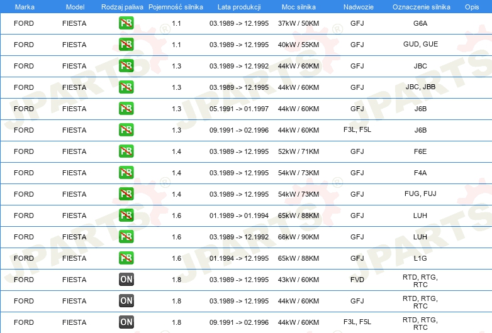
Task: Click FIESTA in the F6E row
Action: pos(74,151)
